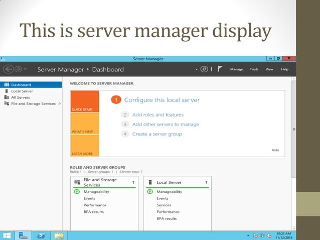Hide the welcome tile panel
The width and height of the screenshot is (320, 240).
275,150
